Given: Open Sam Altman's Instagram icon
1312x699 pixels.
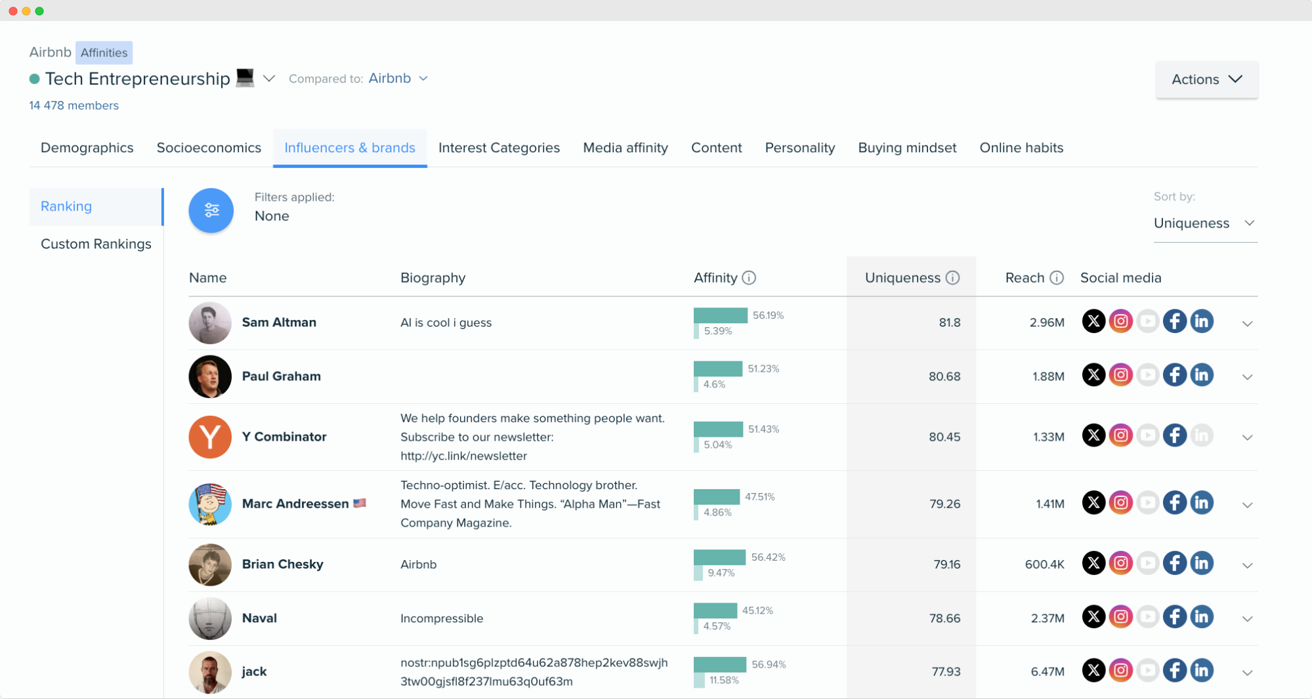Looking at the screenshot, I should point(1121,321).
